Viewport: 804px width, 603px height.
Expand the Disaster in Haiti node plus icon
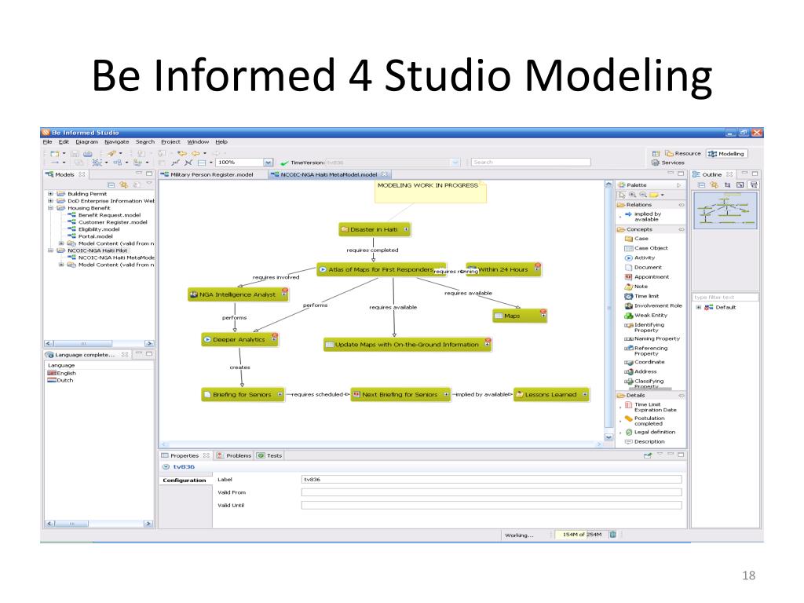[x=406, y=229]
